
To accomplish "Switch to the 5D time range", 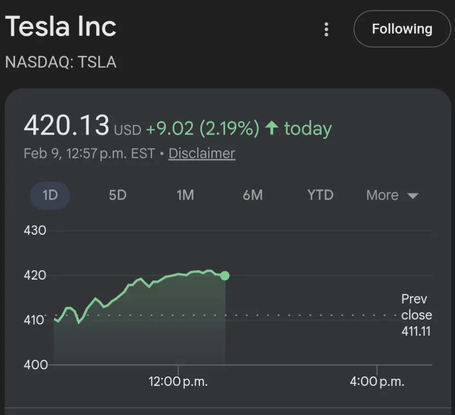I will click(118, 195).
